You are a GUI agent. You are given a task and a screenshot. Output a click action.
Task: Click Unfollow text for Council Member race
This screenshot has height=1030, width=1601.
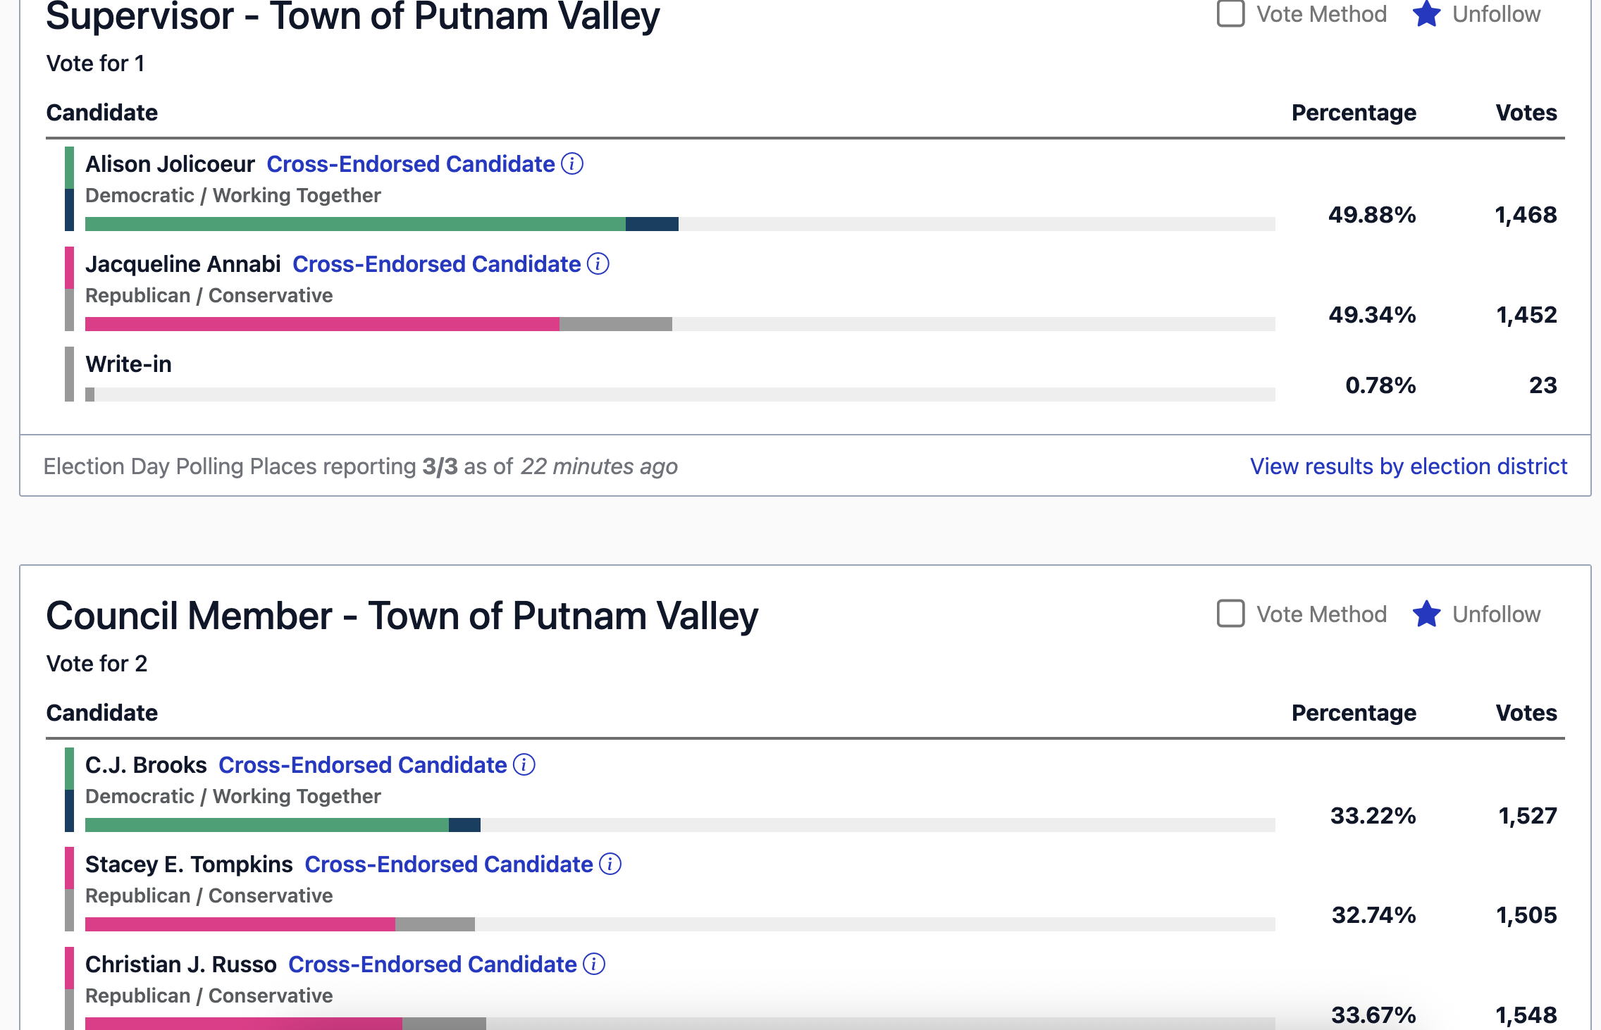coord(1496,614)
